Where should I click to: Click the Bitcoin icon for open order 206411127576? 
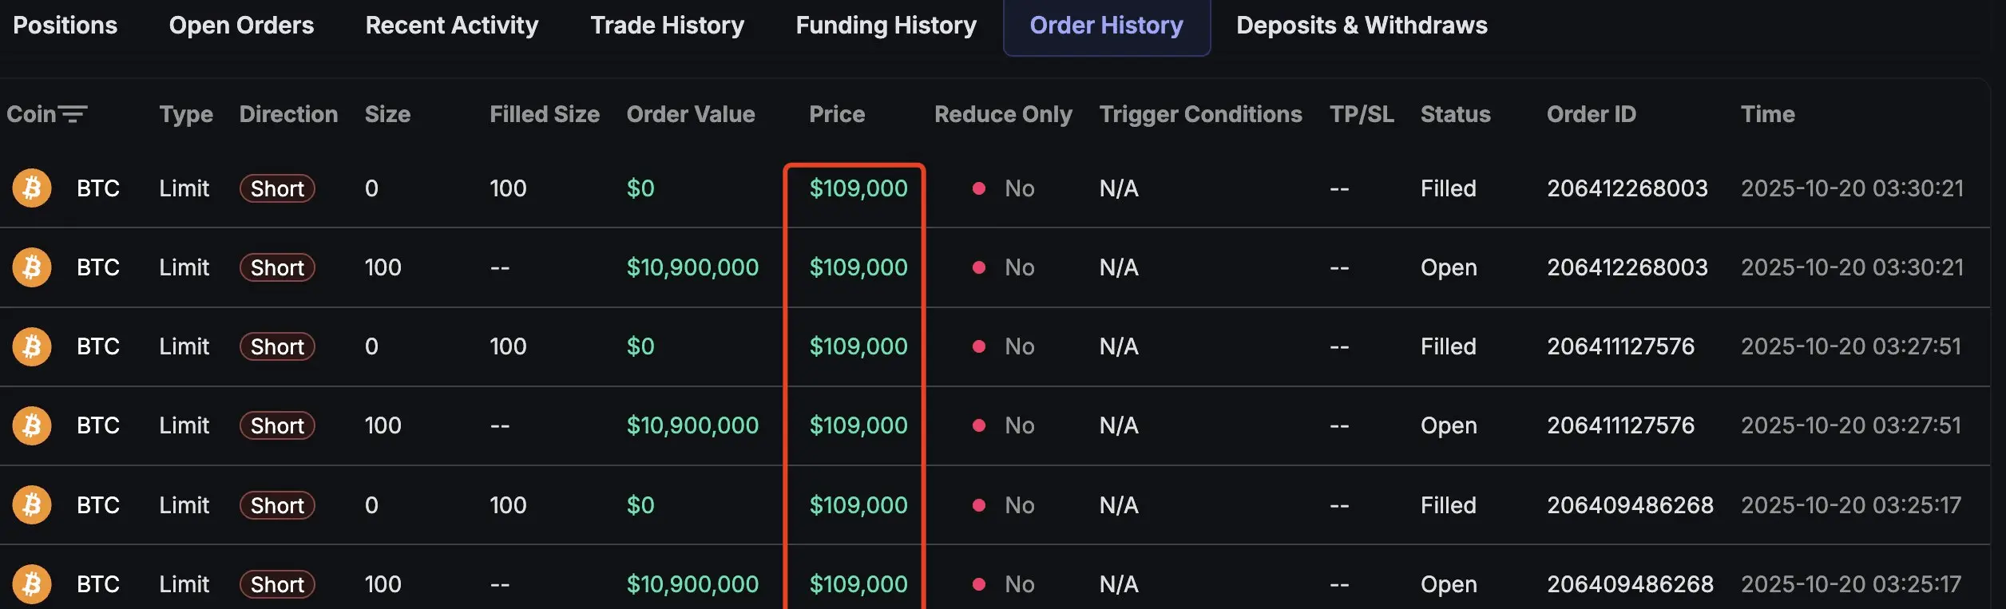pos(32,425)
